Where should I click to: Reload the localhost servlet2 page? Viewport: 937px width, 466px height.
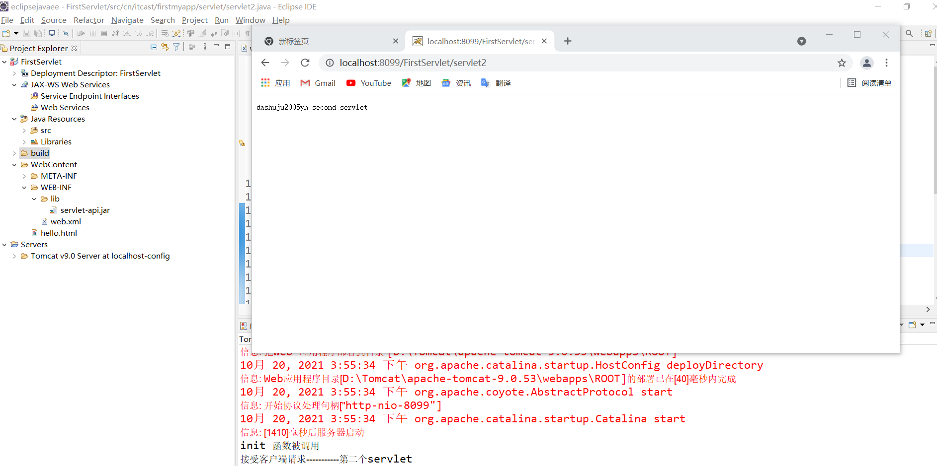click(x=305, y=63)
